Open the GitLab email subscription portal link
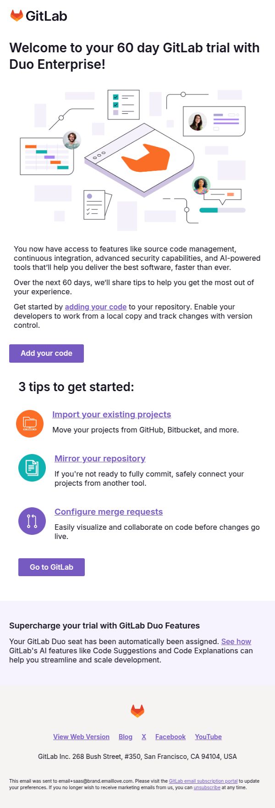275x808 pixels. (x=203, y=780)
